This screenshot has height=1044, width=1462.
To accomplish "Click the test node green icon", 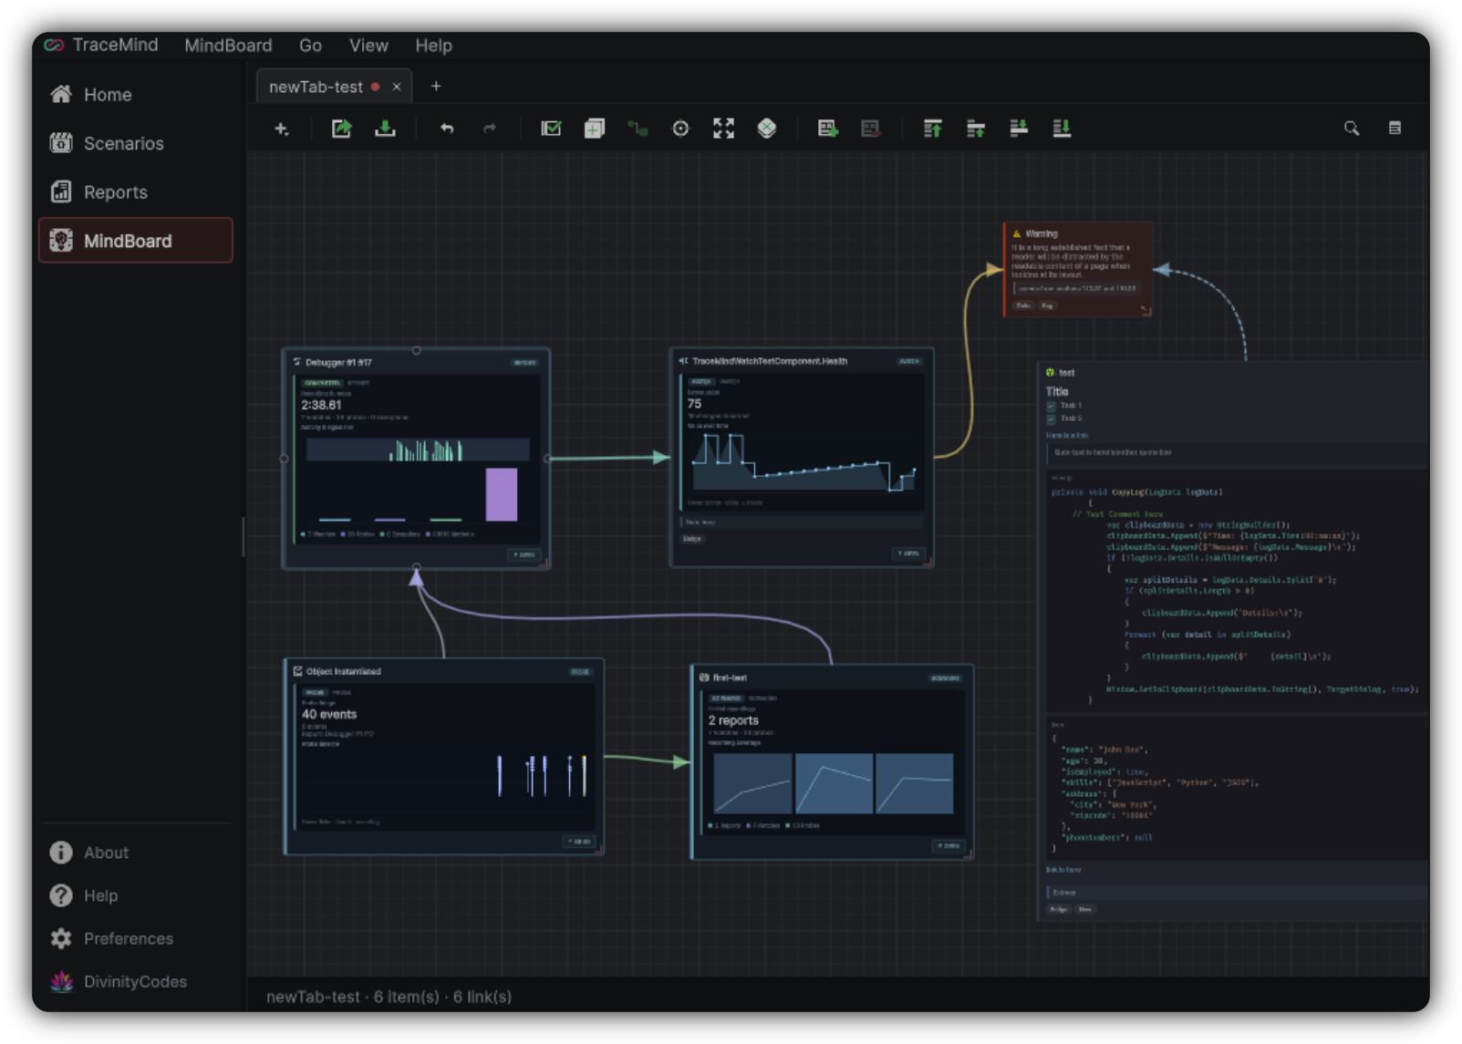I will pos(1050,373).
